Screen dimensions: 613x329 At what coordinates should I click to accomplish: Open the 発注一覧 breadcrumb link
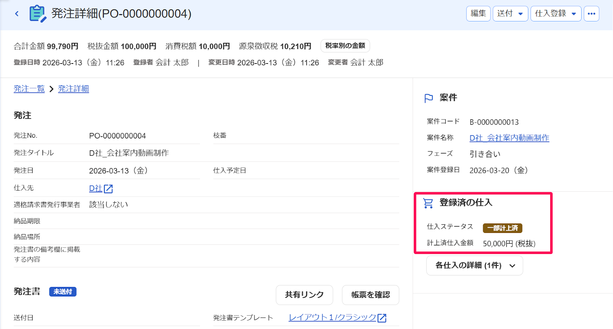coord(29,89)
